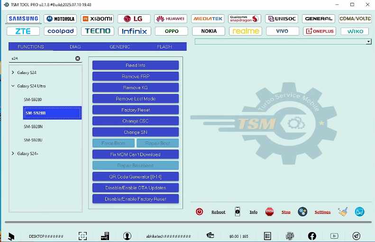Click QR Code Generator button

coord(136,177)
